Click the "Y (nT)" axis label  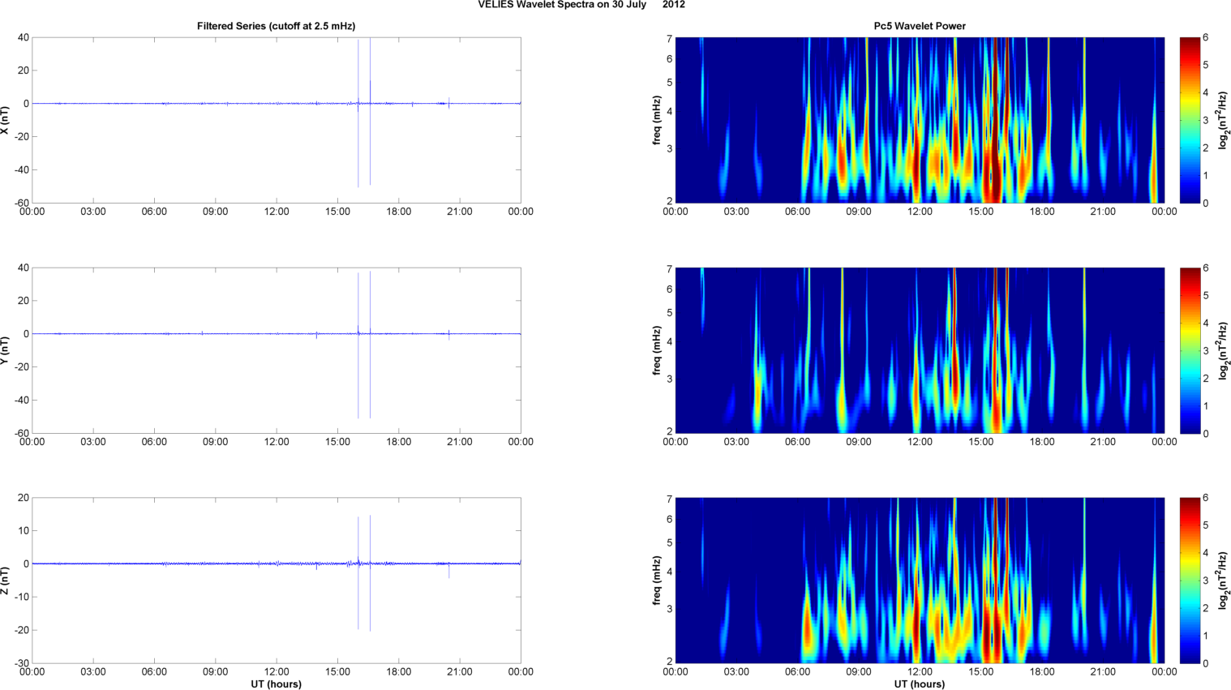click(6, 350)
